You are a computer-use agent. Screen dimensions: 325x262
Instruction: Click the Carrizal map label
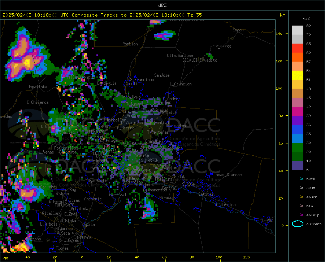click(x=118, y=195)
